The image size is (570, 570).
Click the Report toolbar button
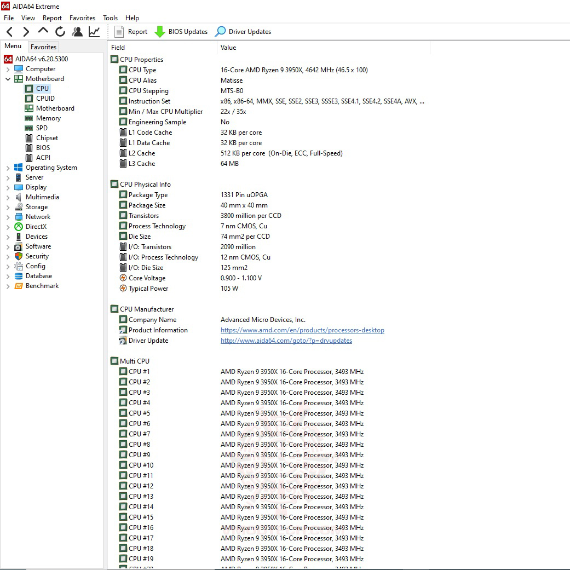[x=130, y=32]
